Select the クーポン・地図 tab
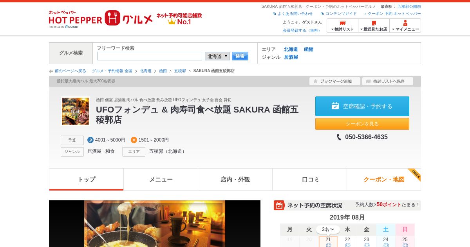 [x=384, y=180]
